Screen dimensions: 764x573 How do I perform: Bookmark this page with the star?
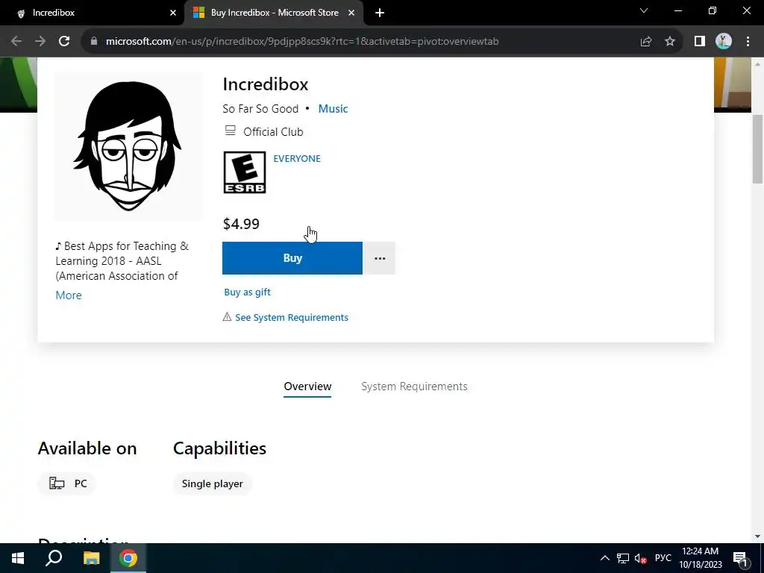[670, 42]
